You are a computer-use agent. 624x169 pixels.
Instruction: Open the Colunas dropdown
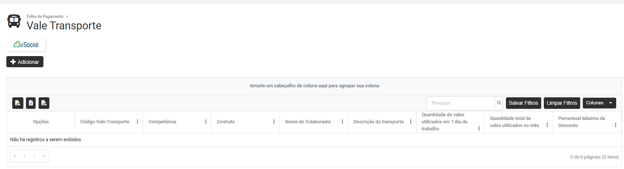600,103
